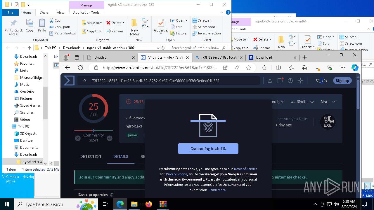Open Properties in front Explorer ribbon
Viewport: 374px width, 210px height.
(x=161, y=27)
